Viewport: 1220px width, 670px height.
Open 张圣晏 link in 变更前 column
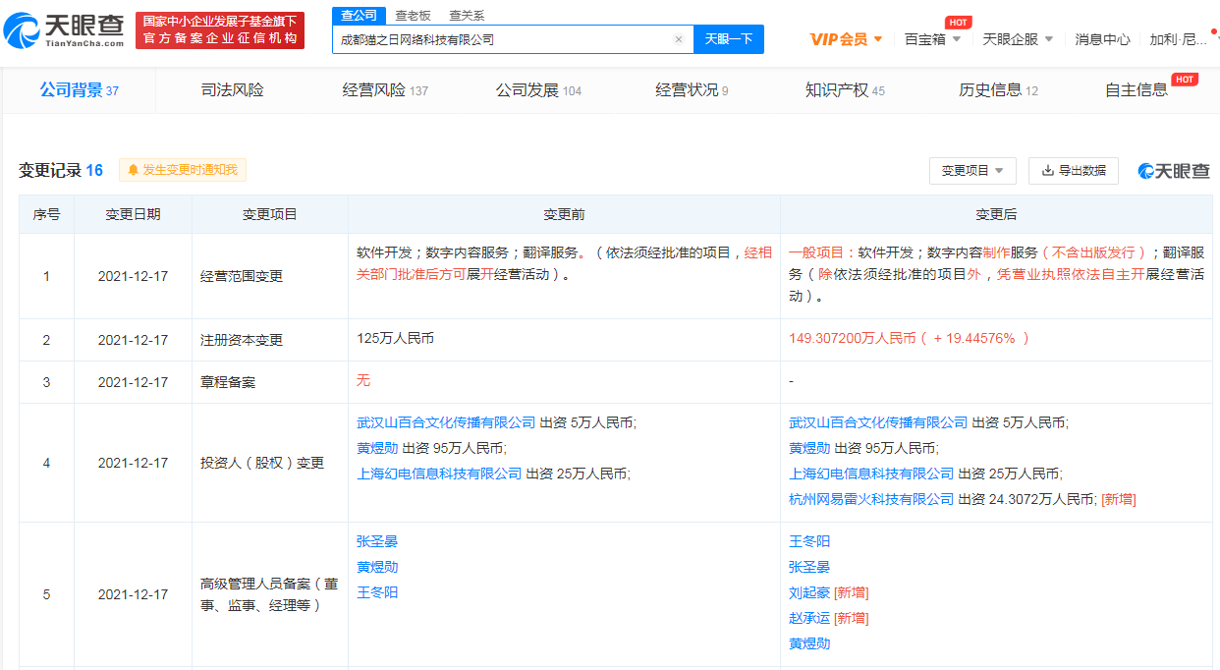(x=377, y=541)
